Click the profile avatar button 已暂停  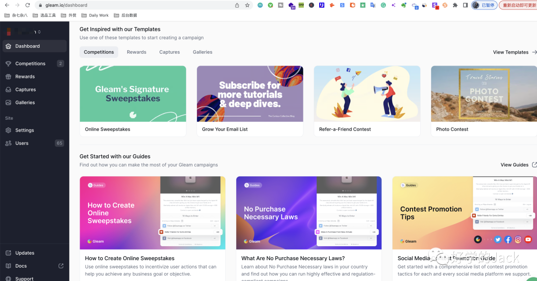(x=484, y=5)
